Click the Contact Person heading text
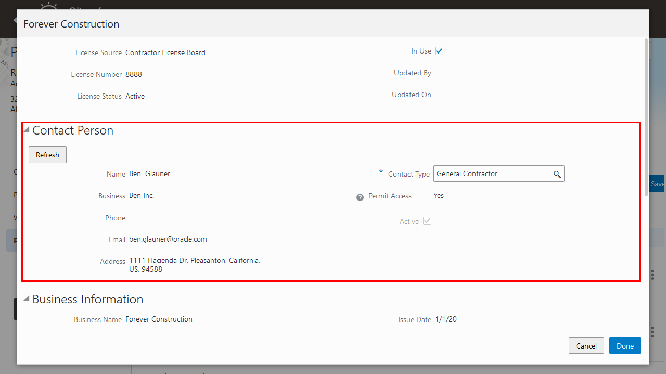Screen dimensions: 666x374 tap(73, 130)
